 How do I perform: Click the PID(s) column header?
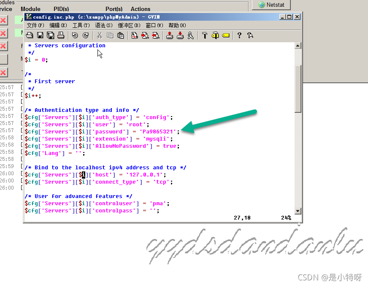(61, 9)
